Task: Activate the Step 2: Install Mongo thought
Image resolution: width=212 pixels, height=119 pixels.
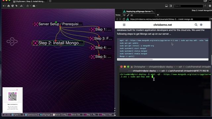Action: (x=60, y=43)
